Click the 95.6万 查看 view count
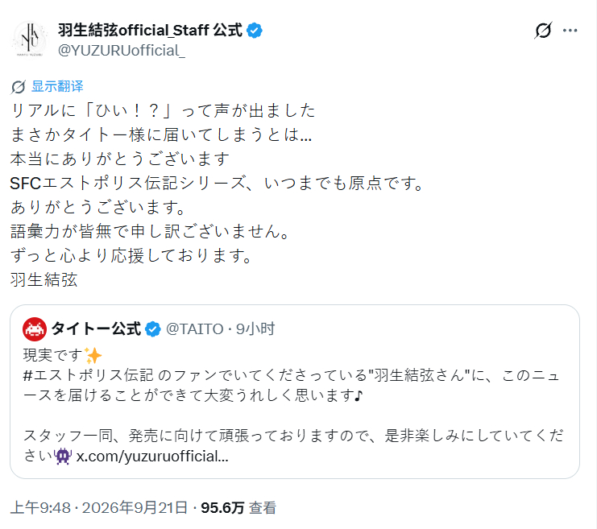597x529 pixels. point(238,508)
